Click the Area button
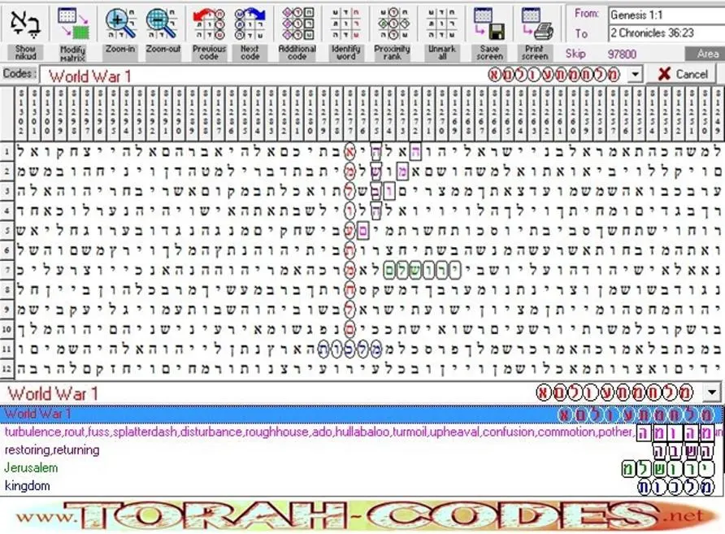 (705, 54)
